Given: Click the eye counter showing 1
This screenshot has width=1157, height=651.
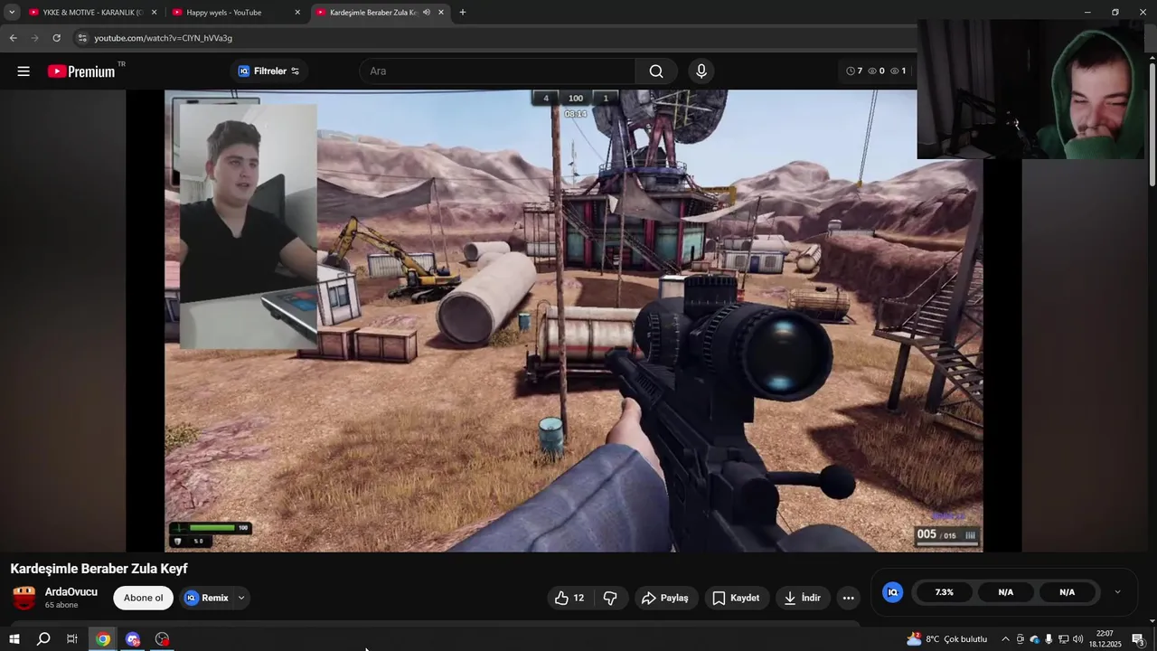Looking at the screenshot, I should 898,71.
